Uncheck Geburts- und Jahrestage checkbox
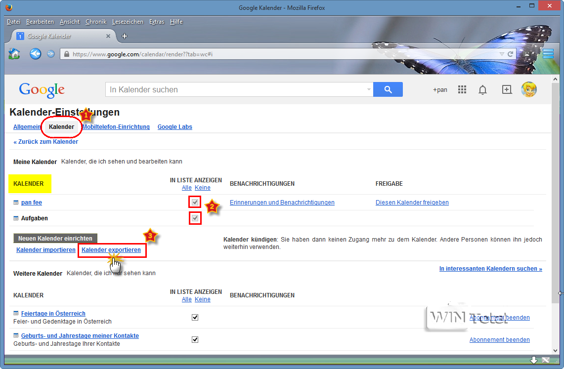 point(195,339)
